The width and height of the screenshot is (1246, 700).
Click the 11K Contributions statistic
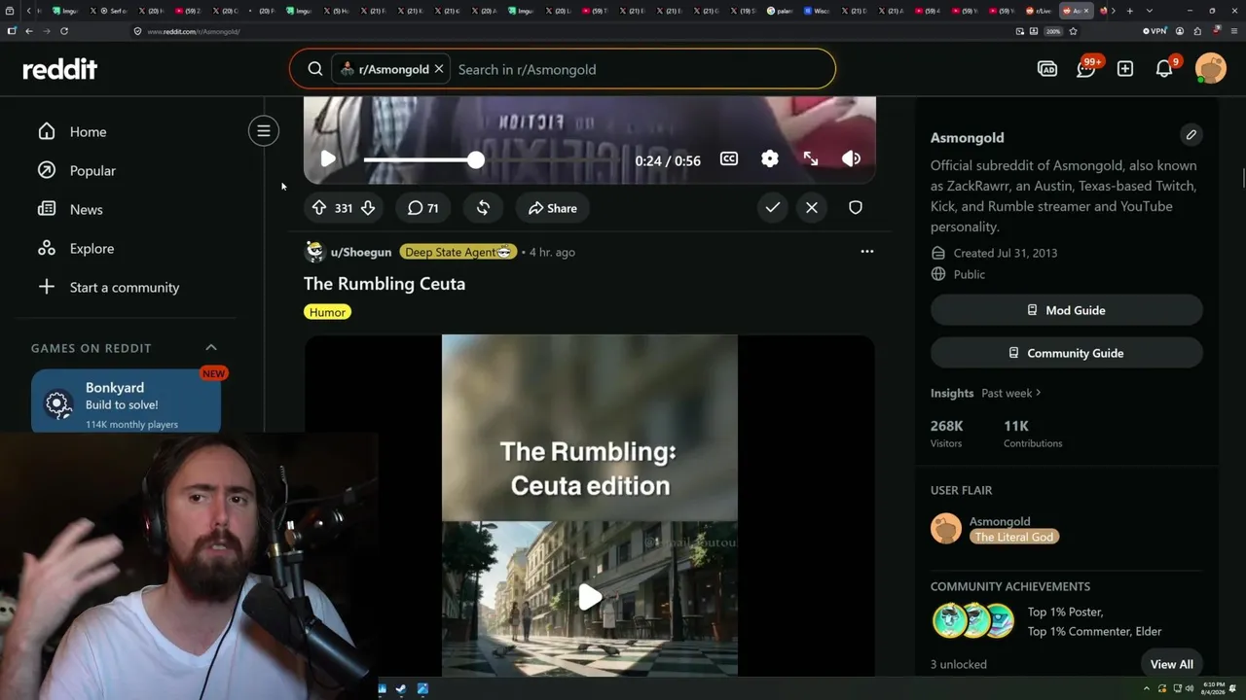1033,434
